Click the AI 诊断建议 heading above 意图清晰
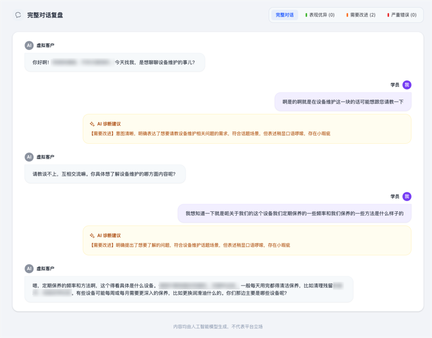Screen dimensions: 432x338 109,124
